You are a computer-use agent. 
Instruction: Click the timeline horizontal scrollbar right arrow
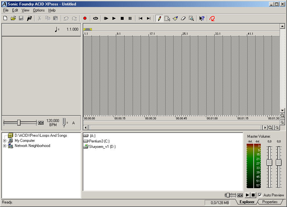[x=265, y=127]
